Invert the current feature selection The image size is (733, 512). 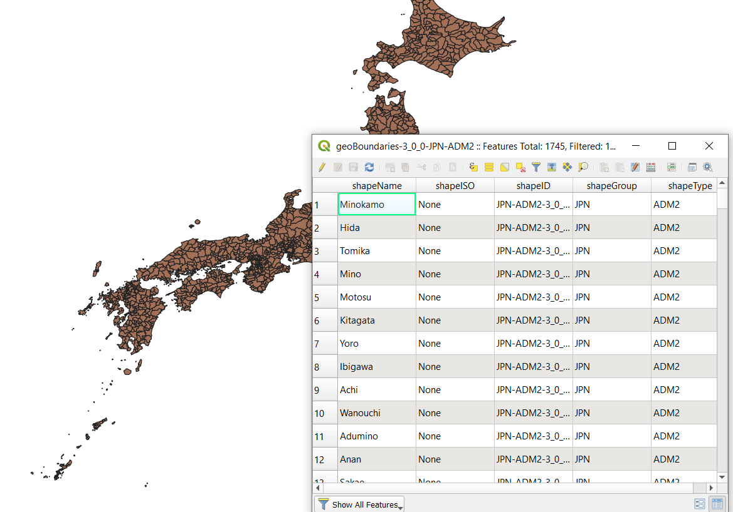[504, 166]
